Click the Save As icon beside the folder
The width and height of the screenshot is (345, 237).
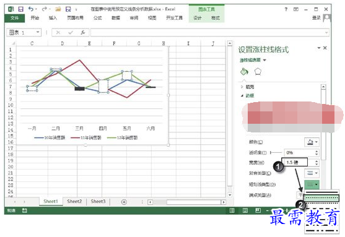[x=68, y=9]
